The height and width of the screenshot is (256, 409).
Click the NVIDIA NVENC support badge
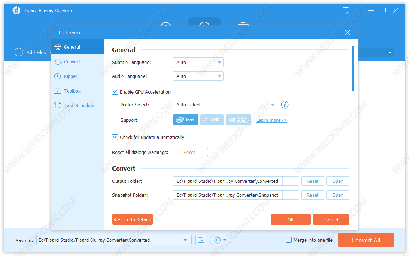point(238,120)
